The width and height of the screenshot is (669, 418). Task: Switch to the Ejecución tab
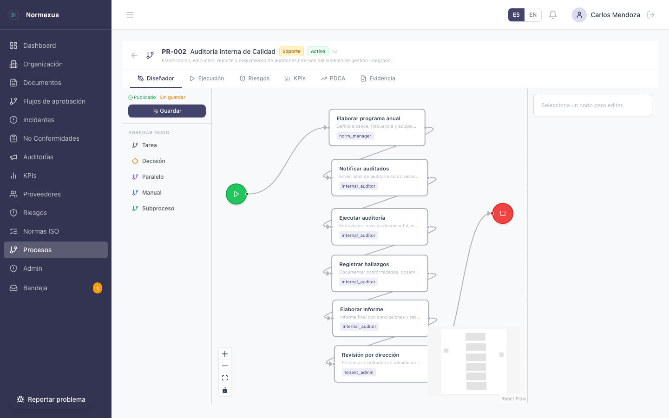click(x=207, y=78)
